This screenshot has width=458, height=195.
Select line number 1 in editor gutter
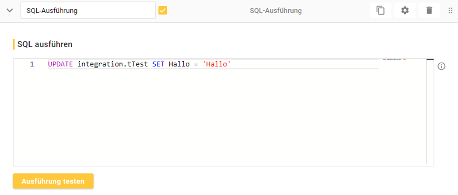coord(32,64)
